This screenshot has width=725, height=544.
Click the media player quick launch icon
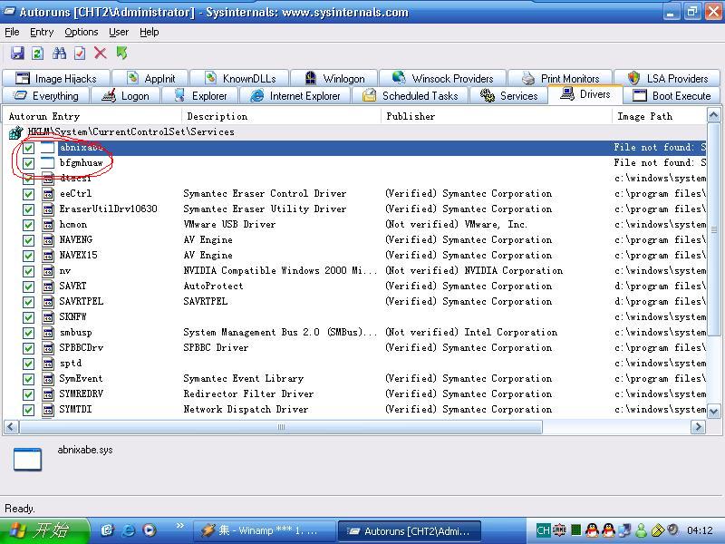[x=150, y=529]
